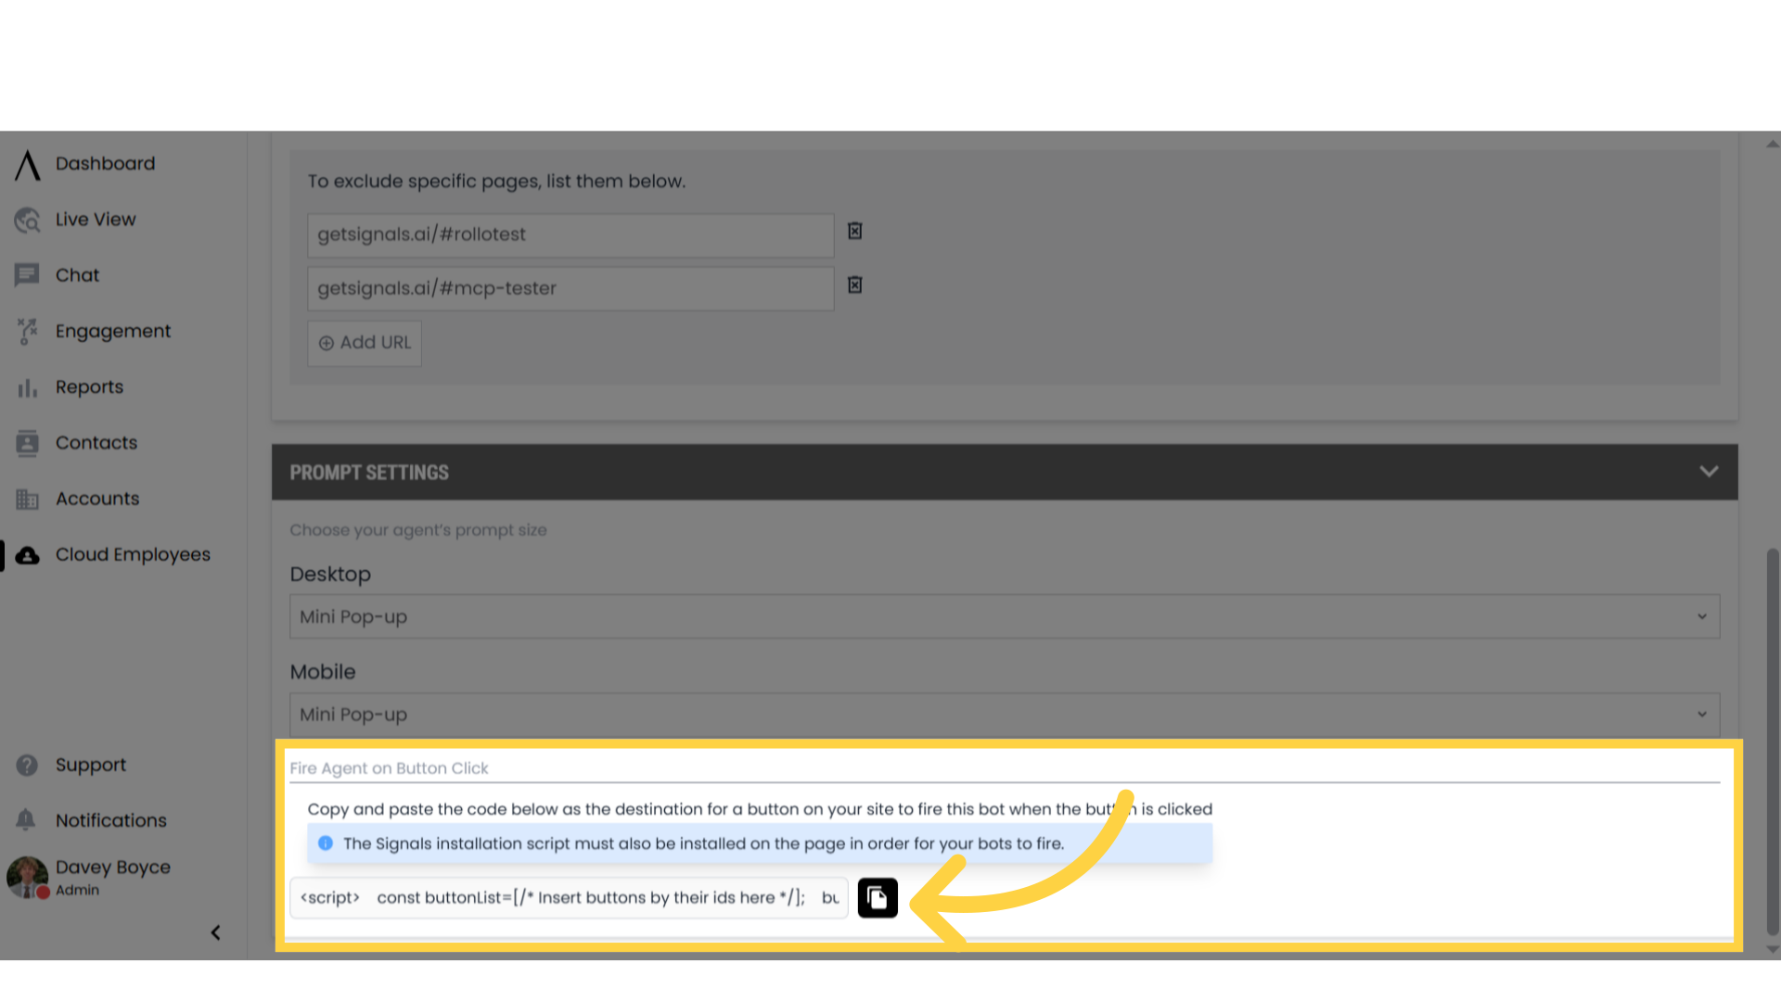Open Engagement menu item
1781x1001 pixels.
click(113, 332)
